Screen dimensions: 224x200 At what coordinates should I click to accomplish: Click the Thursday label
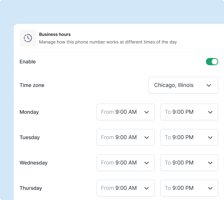(x=31, y=188)
